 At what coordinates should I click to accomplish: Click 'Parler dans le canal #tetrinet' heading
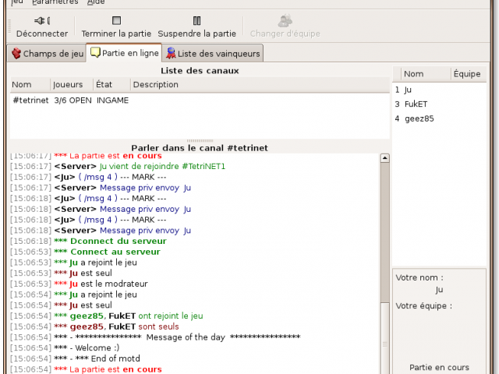tap(200, 148)
